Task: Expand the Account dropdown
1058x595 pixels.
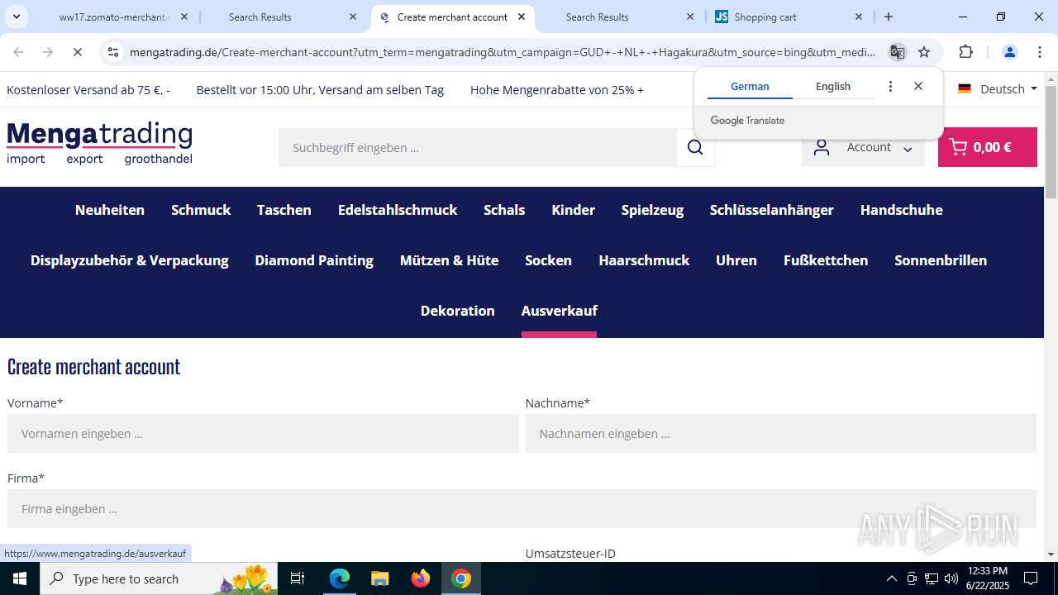Action: tap(863, 147)
